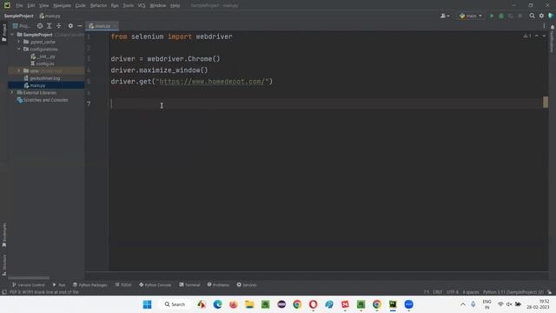This screenshot has height=313, width=556.
Task: Open main run configuration dropdown
Action: (471, 16)
